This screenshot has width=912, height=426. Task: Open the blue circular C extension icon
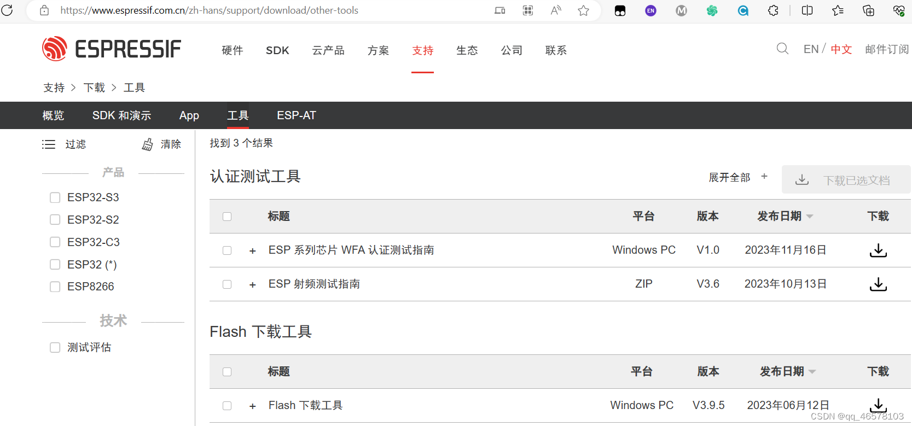coord(743,10)
